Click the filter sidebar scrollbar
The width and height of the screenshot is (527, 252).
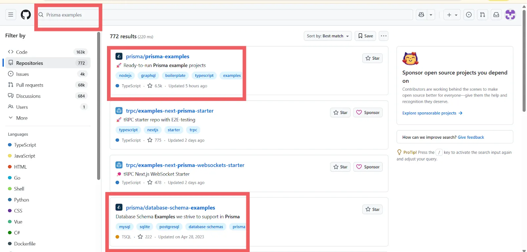pyautogui.click(x=98, y=106)
